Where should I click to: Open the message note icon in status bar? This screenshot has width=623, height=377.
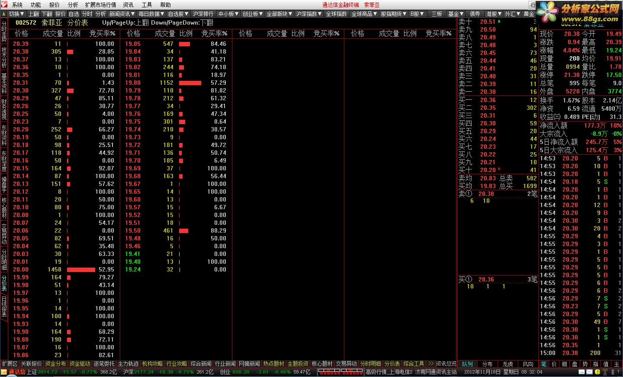(x=581, y=372)
